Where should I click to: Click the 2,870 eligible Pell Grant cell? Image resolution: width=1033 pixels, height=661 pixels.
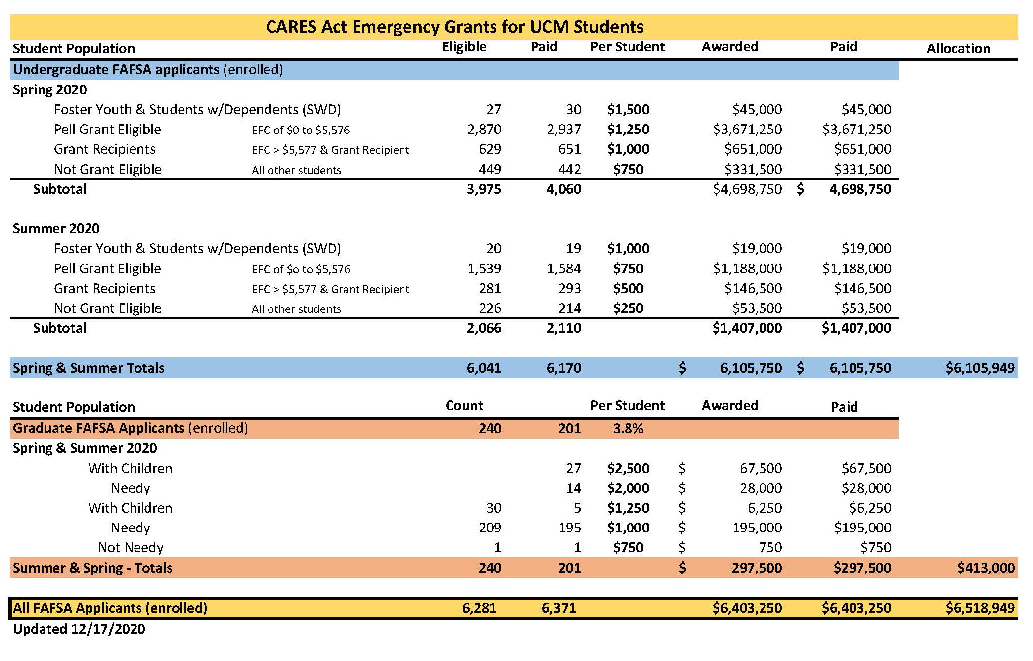[x=484, y=130]
